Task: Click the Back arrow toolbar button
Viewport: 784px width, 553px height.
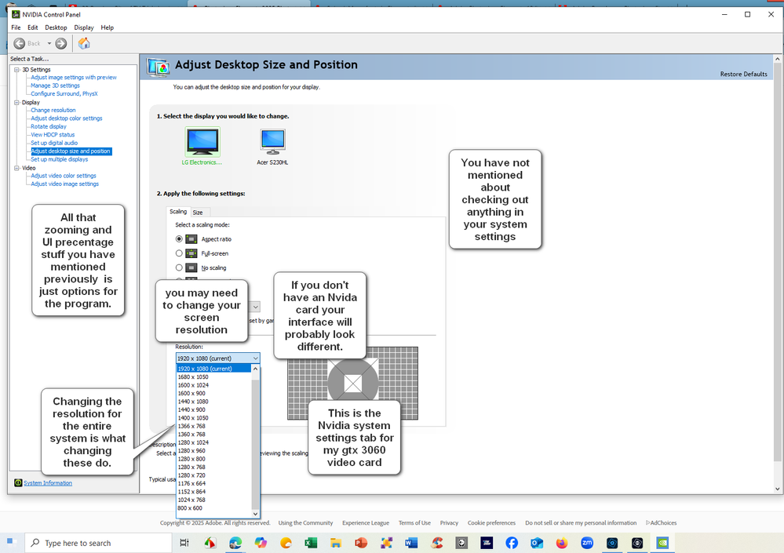Action: pos(20,43)
